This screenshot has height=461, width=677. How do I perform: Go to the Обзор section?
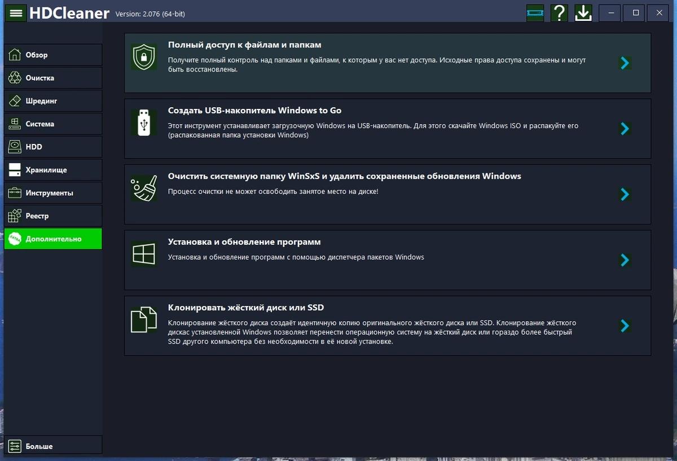click(x=53, y=55)
